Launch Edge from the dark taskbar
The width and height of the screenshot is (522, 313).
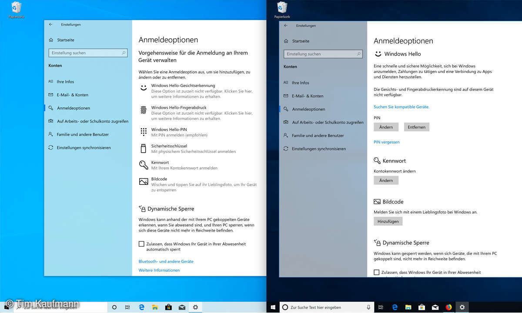tap(395, 307)
